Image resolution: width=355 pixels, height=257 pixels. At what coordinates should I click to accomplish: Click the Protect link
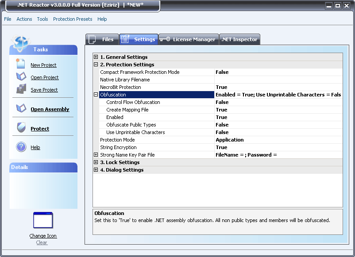40,129
